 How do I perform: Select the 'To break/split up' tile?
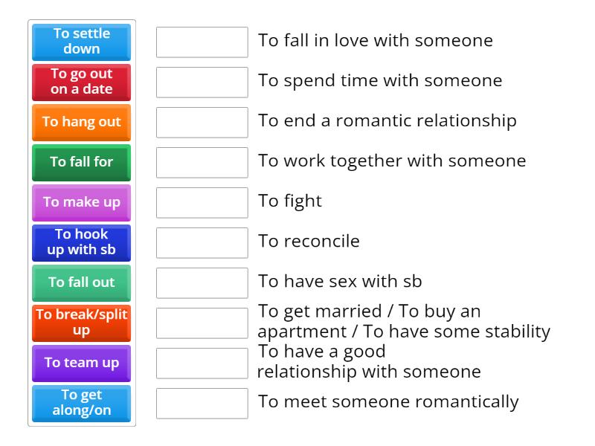coord(81,322)
